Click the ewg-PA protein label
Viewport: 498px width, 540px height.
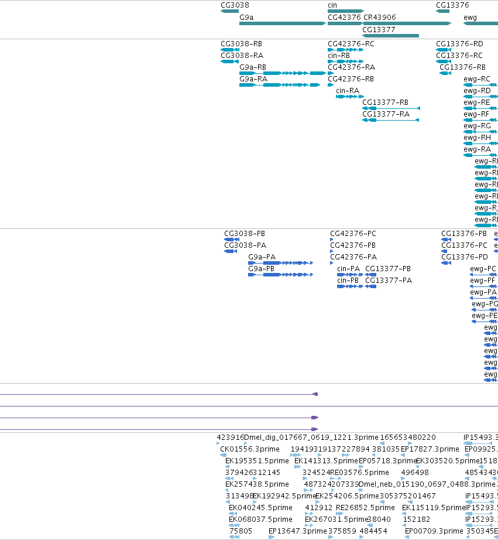(483, 292)
